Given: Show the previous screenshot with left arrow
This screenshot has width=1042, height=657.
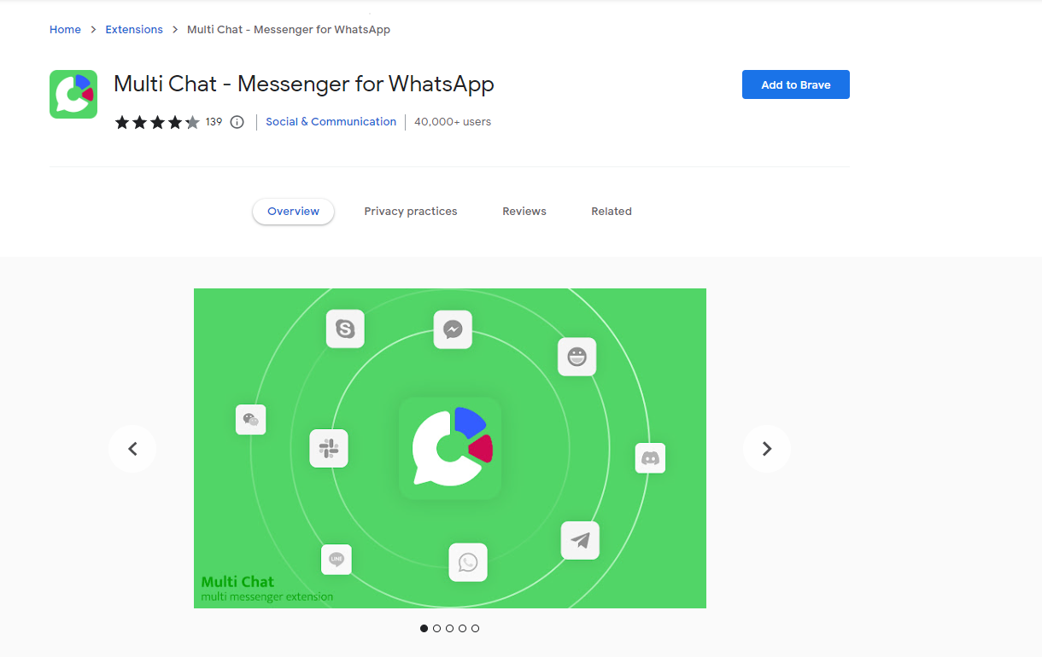Looking at the screenshot, I should pos(132,449).
